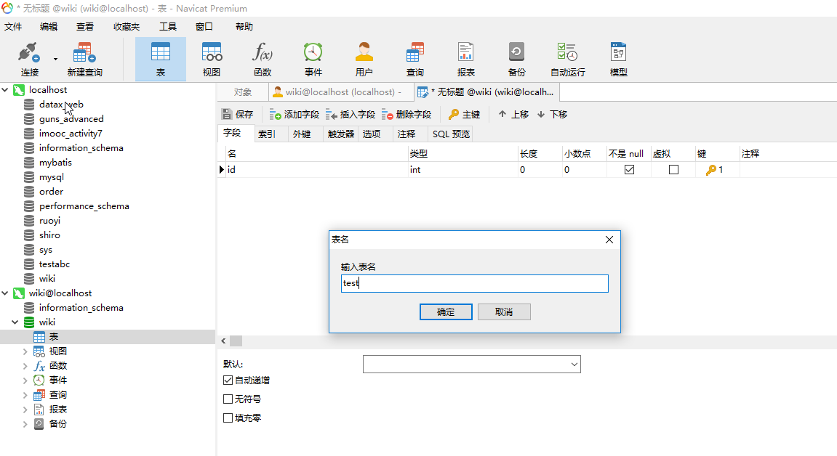Toggle 虚拟 checkbox for id row
This screenshot has height=456, width=837.
673,169
